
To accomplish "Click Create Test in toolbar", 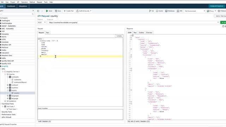I will [69, 11].
